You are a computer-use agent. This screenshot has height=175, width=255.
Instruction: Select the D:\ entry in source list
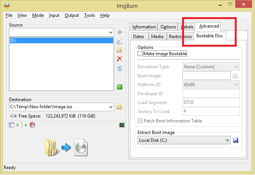61,41
